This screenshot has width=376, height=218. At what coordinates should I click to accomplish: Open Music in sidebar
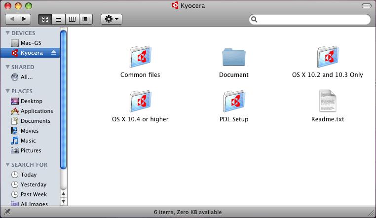point(30,141)
